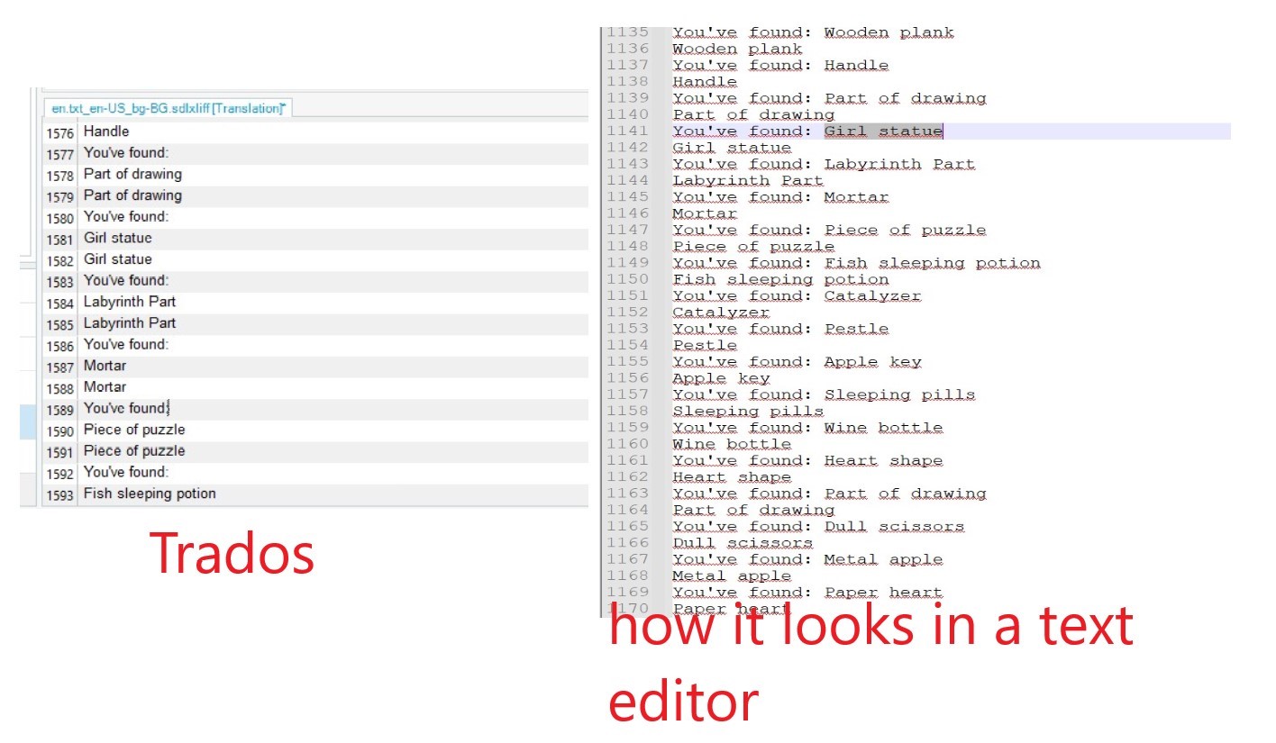Click editor line 1167 'You've found: Metal apple'
This screenshot has height=743, width=1276.
click(807, 559)
